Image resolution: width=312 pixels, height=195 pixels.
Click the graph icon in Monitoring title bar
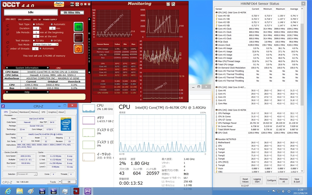click(168, 4)
